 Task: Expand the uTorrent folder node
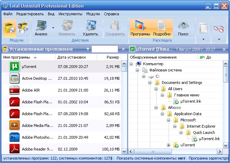click(x=169, y=145)
